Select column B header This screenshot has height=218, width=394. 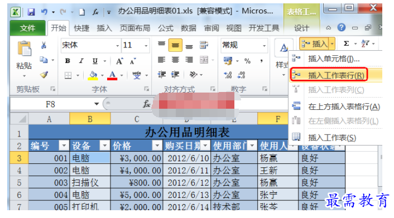90,119
